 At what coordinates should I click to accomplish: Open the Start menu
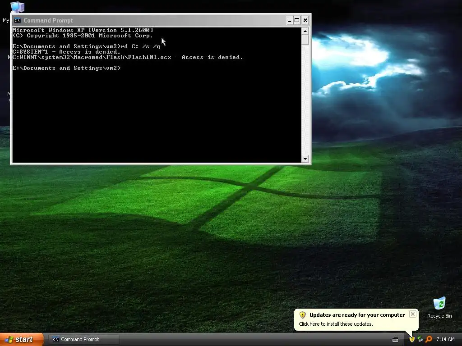click(x=22, y=339)
